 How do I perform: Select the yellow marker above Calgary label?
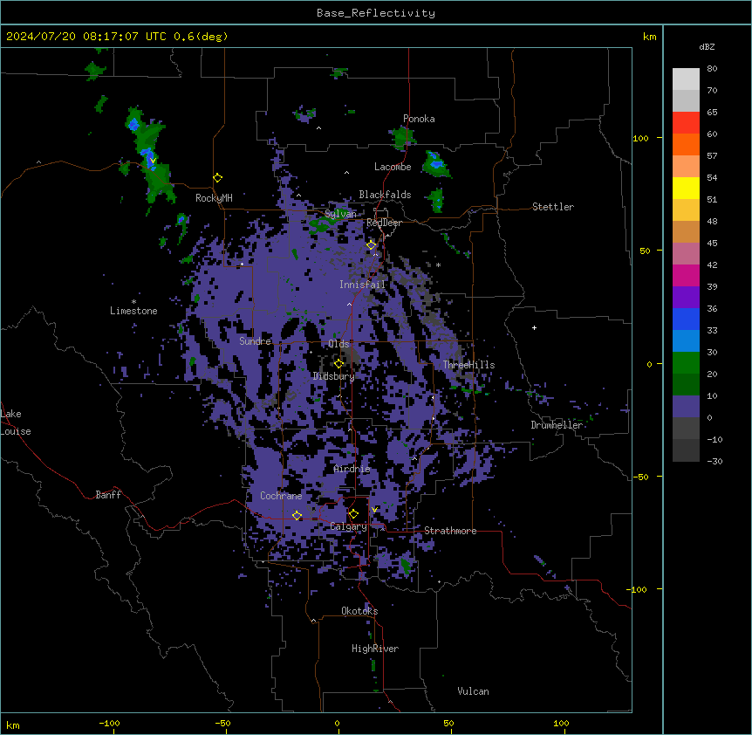353,514
